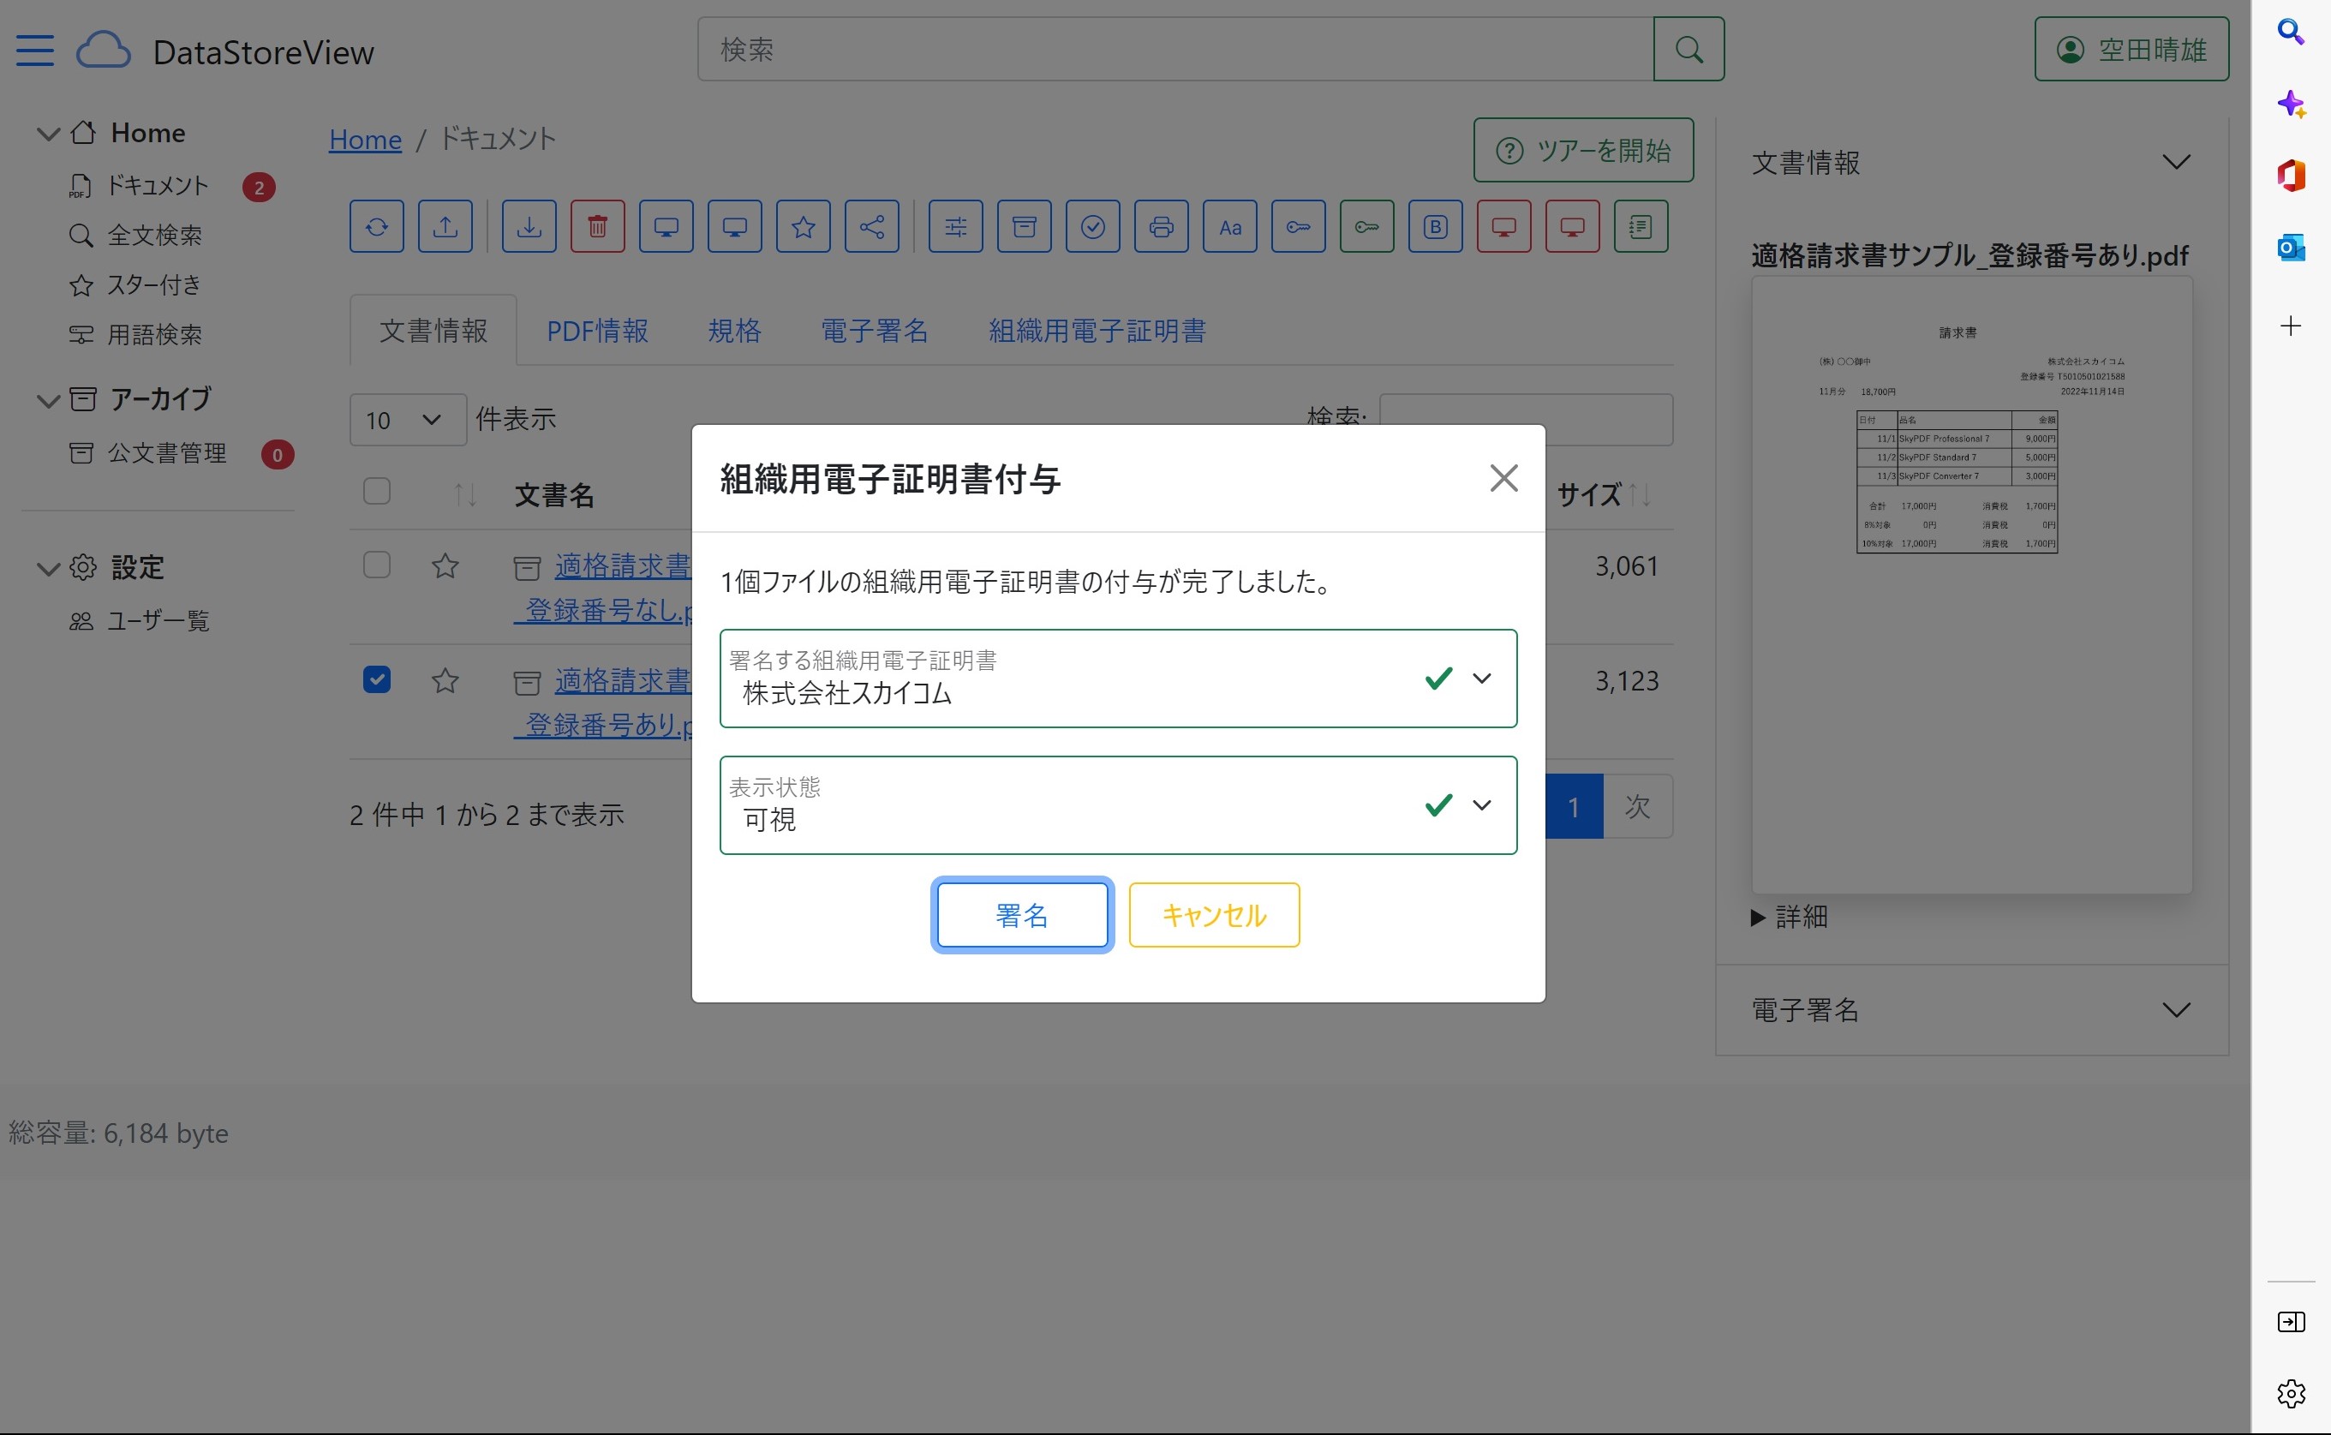2331x1435 pixels.
Task: Open the hamburger menu icon
Action: (x=35, y=51)
